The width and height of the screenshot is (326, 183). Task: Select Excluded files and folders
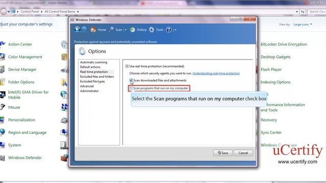click(x=97, y=77)
